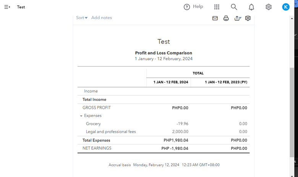Toggle the left navigation menu icon
Image resolution: width=298 pixels, height=177 pixels.
click(x=7, y=7)
